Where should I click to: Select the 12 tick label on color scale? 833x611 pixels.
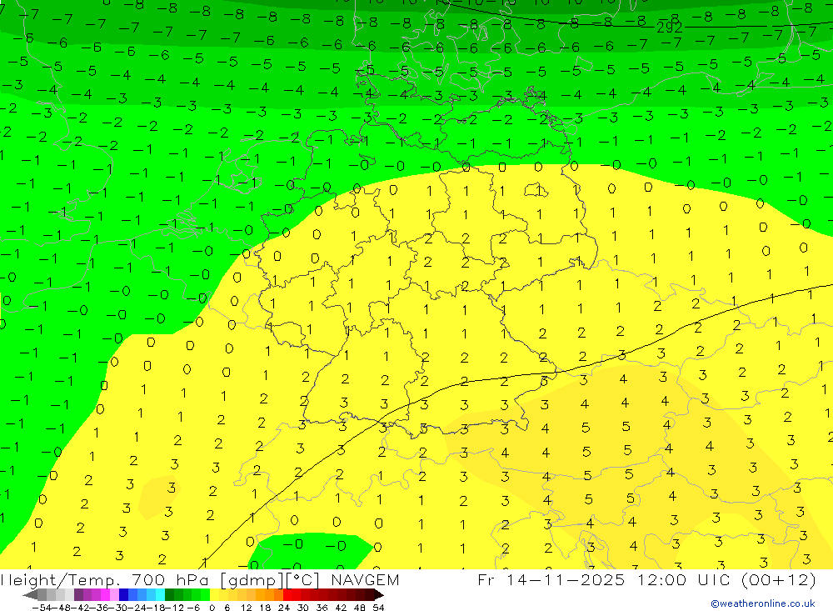point(246,608)
